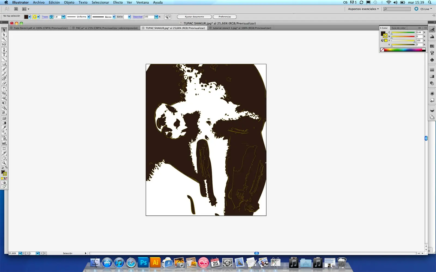The width and height of the screenshot is (436, 272).
Task: Select the Zoom magnifier tool
Action: pyautogui.click(x=4, y=163)
